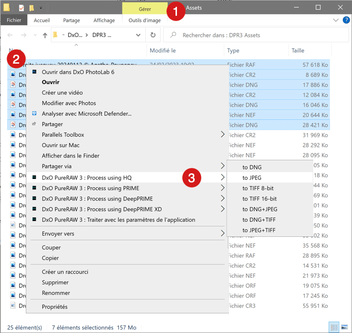The image size is (352, 333).
Task: Select the to JPEG+TIFF option
Action: click(x=270, y=231)
